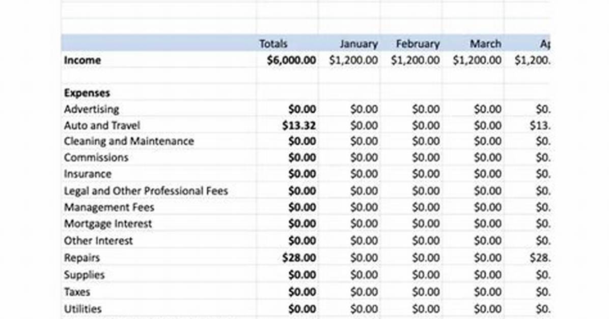Select Management Fees total $0.00 cell

tap(302, 207)
